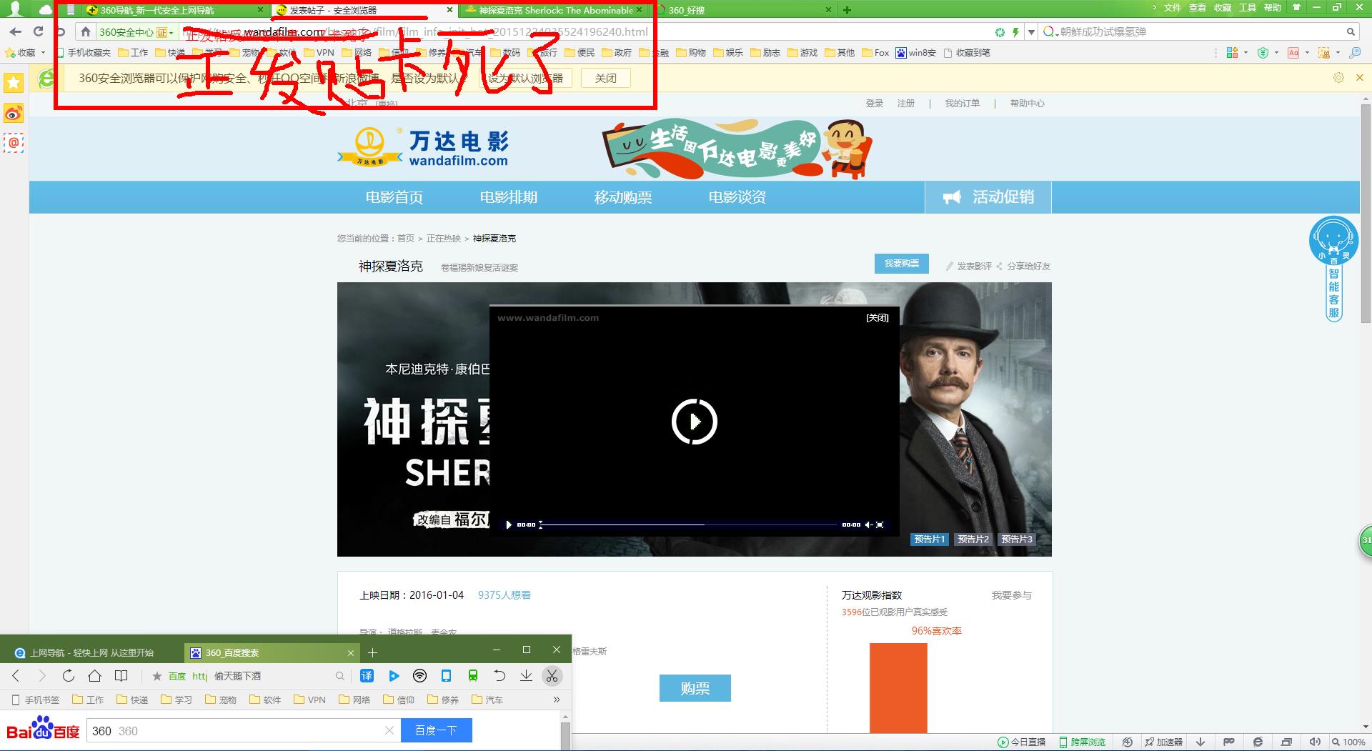Click the blue 购票 button
The width and height of the screenshot is (1372, 751).
695,688
